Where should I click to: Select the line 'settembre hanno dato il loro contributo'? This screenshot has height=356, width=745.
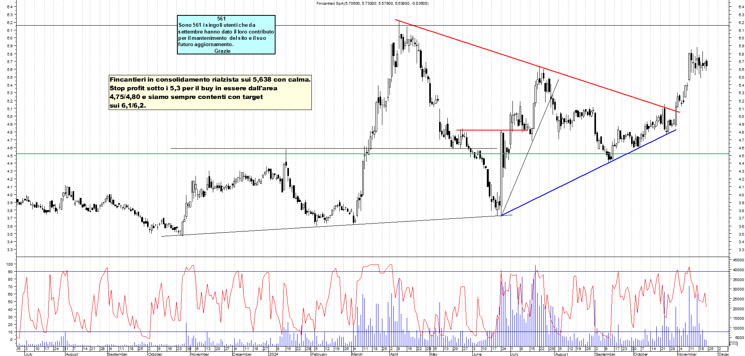[226, 32]
